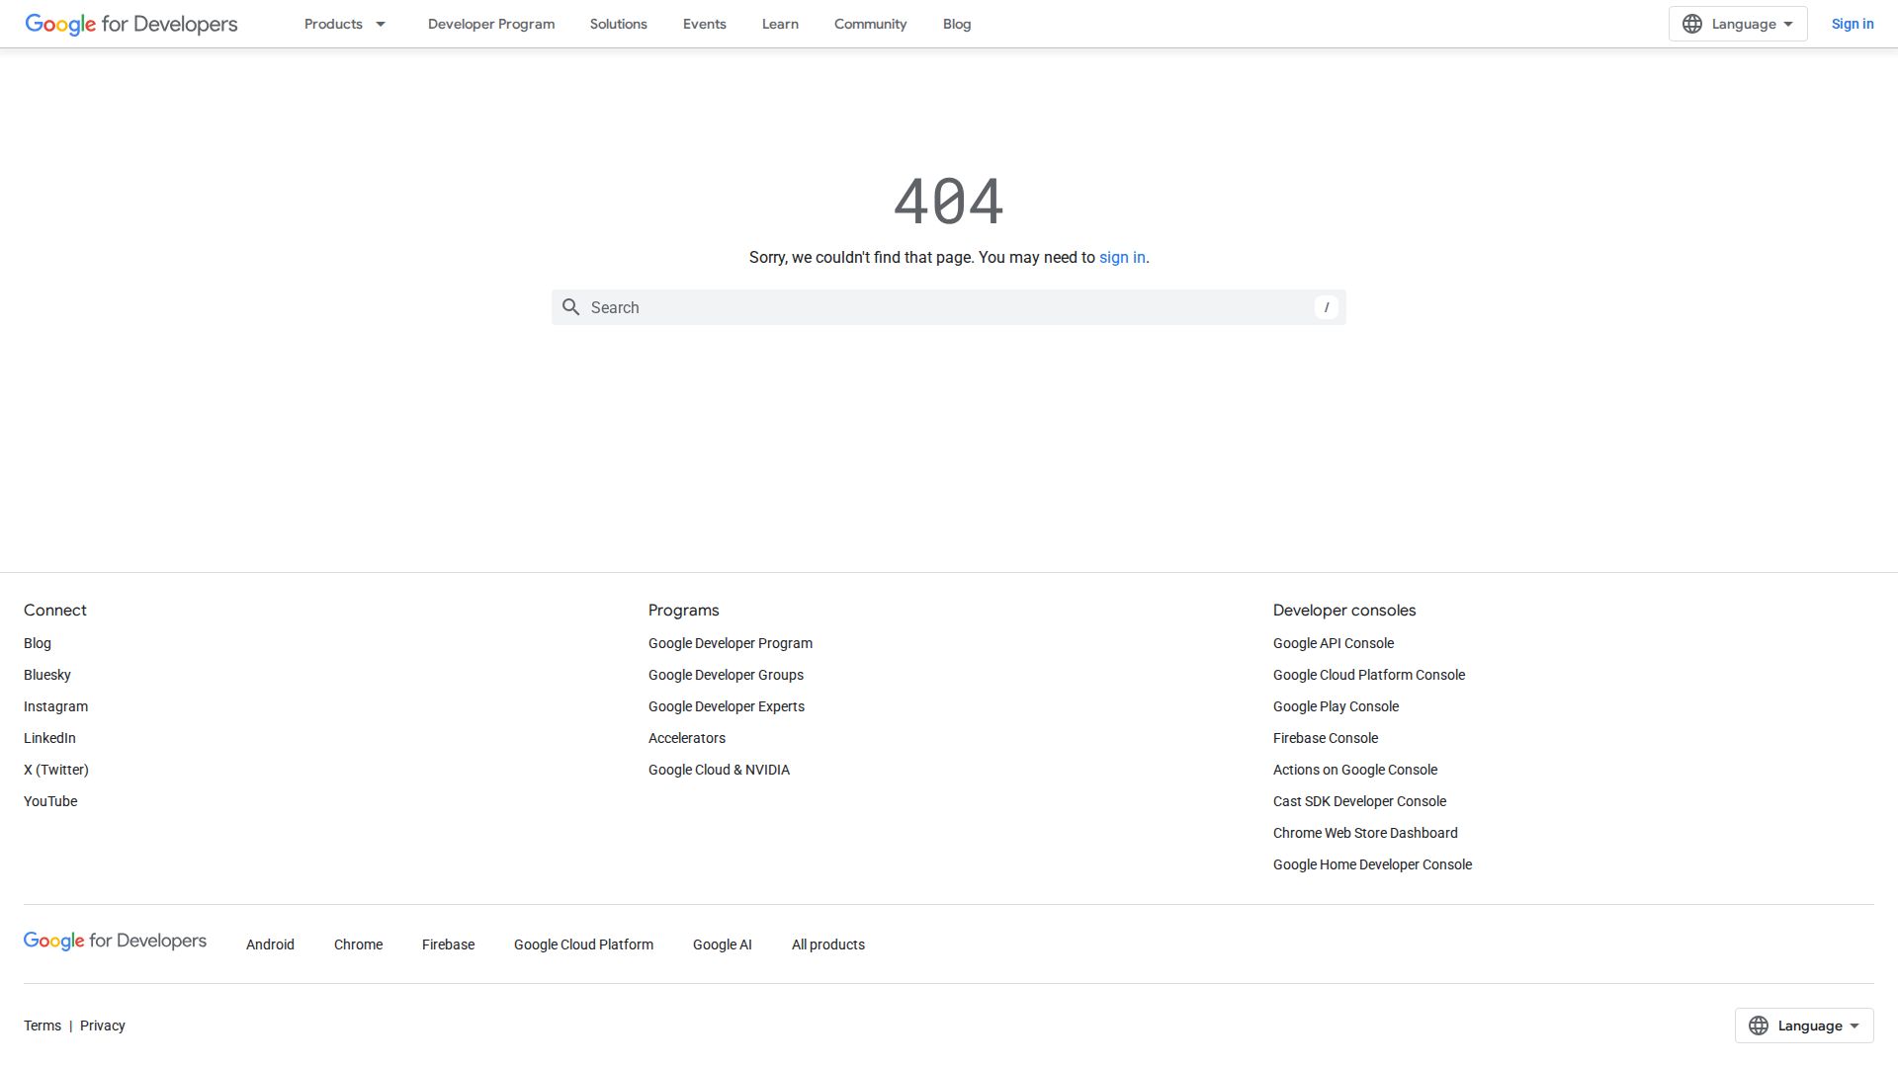Viewport: 1898px width, 1067px height.
Task: Click the search magnifier icon
Action: coord(571,307)
